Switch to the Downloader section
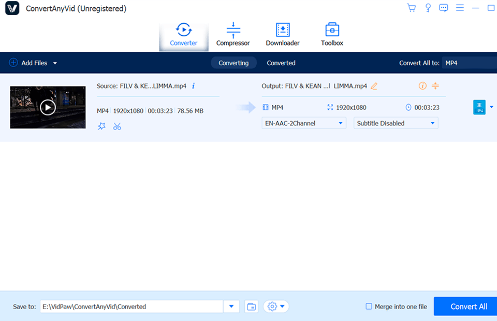 tap(282, 33)
